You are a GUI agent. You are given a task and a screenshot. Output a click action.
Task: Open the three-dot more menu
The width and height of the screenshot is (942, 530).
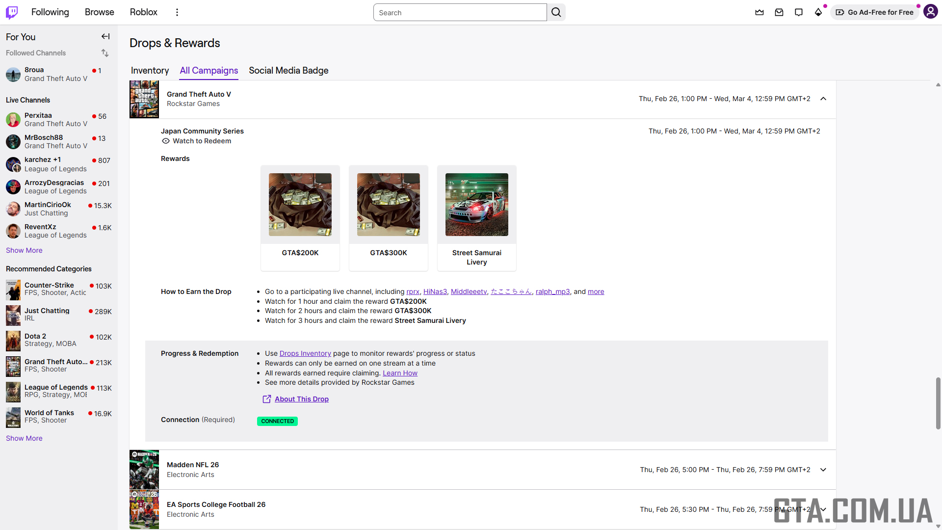pyautogui.click(x=177, y=12)
